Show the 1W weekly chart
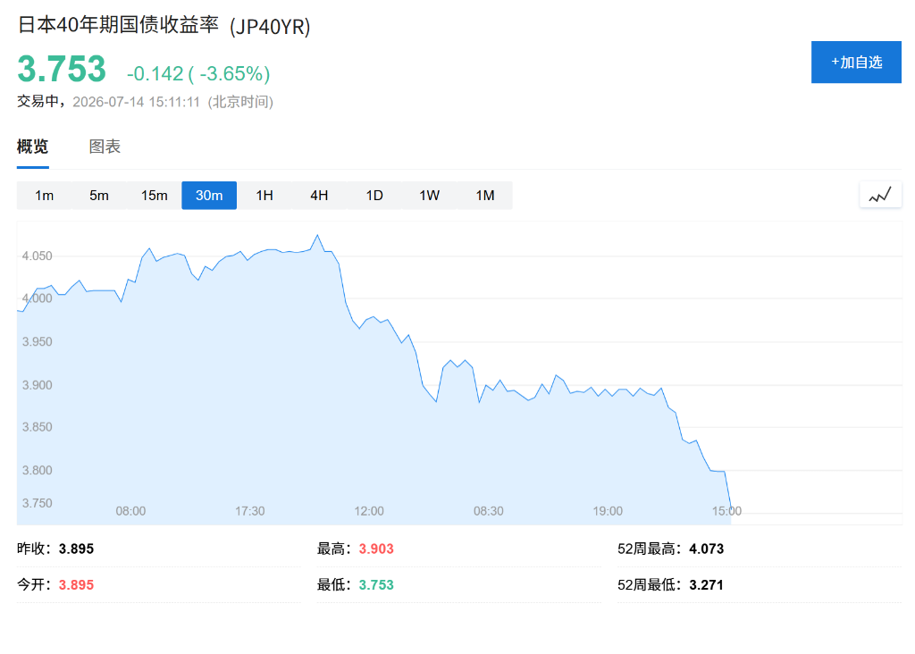The width and height of the screenshot is (915, 654). (430, 196)
